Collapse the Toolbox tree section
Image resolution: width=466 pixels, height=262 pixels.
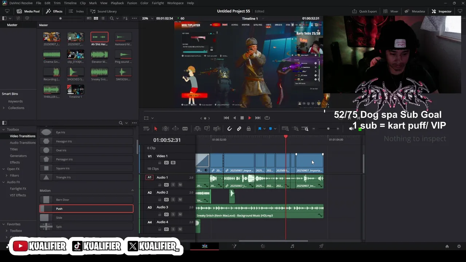[x=4, y=130]
